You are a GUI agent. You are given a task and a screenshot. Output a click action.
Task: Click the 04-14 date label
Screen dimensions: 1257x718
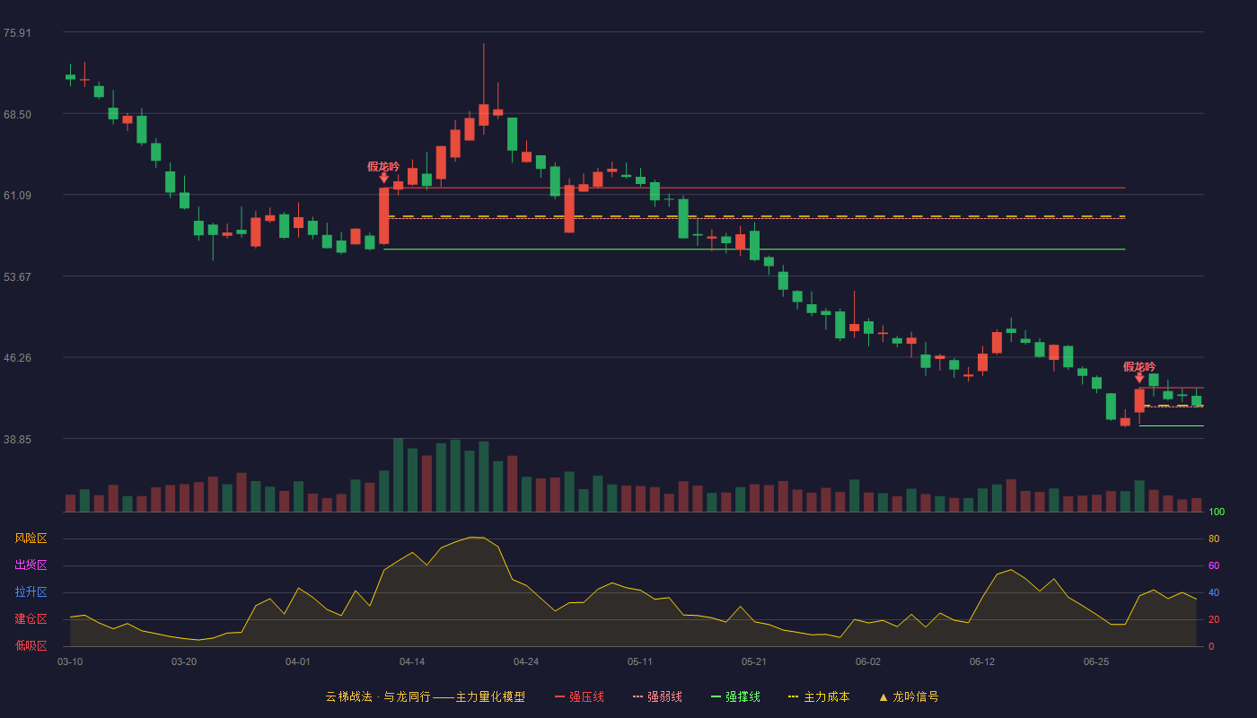coord(412,661)
